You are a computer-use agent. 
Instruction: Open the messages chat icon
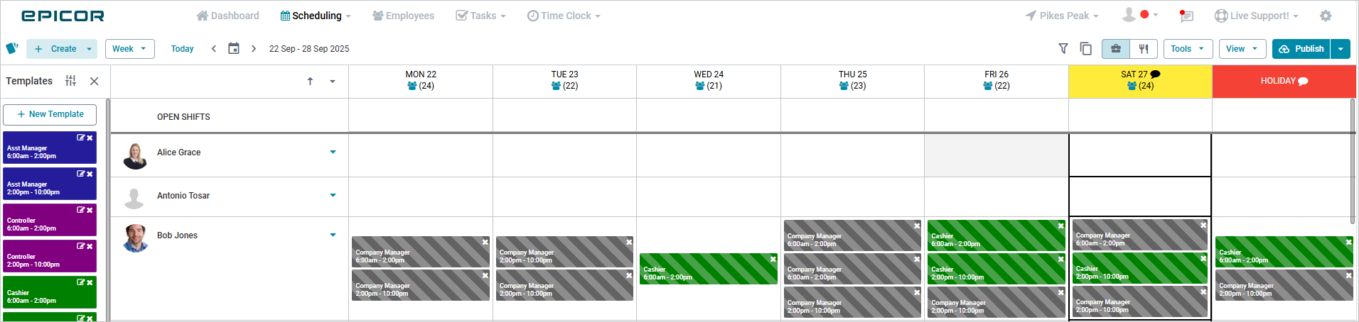pos(1186,16)
